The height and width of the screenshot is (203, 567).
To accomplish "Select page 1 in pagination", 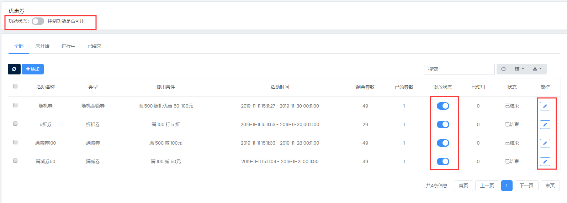I will pyautogui.click(x=507, y=186).
